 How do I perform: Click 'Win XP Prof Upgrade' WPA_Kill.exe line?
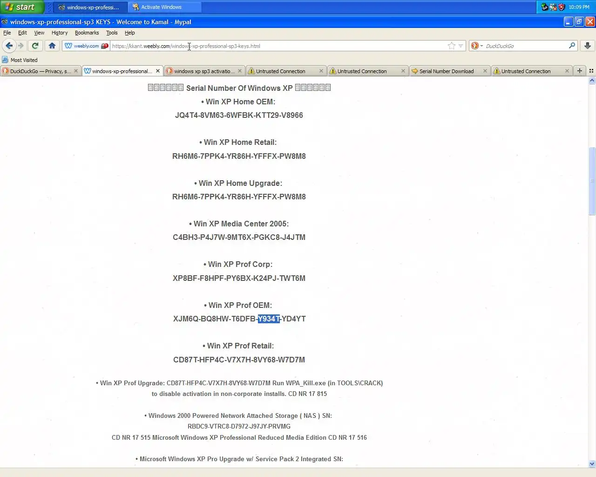click(x=239, y=383)
